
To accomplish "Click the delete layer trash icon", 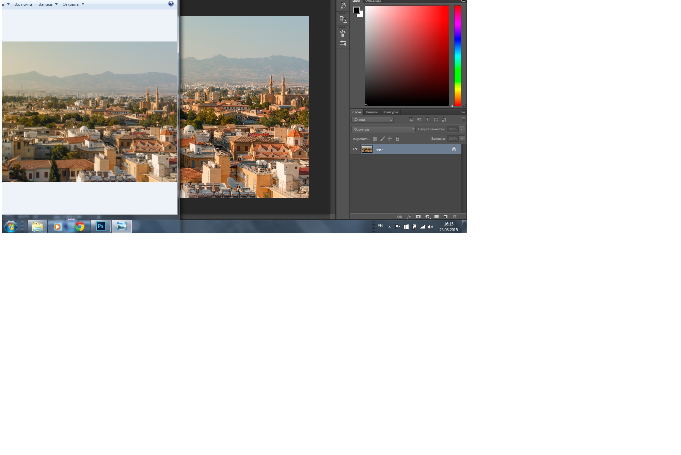I will point(455,217).
